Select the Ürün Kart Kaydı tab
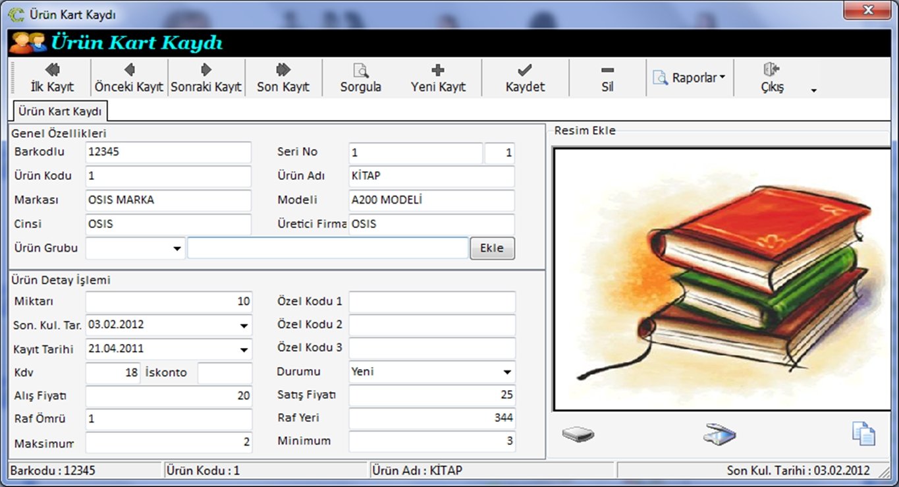Screen dimensions: 899x487 60,111
